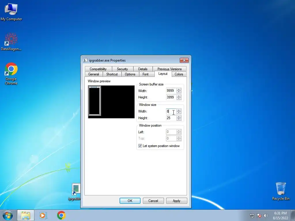Open the Windows Start menu orb
Viewport: 295px width, 221px height.
7,215
